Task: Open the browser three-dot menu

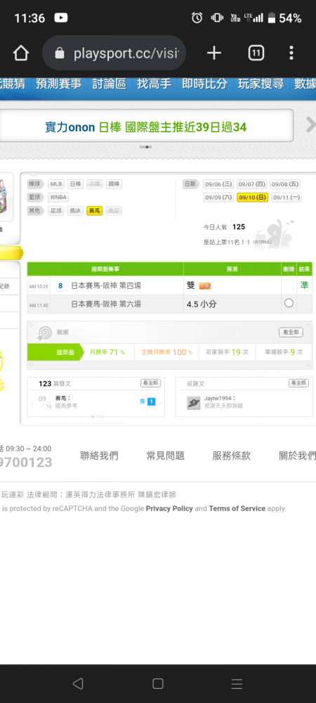Action: [x=291, y=53]
